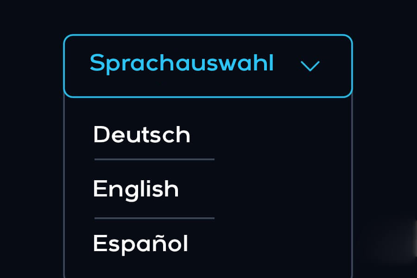Select the first entry under Sprachauswahl
Image resolution: width=417 pixels, height=278 pixels.
[x=142, y=135]
